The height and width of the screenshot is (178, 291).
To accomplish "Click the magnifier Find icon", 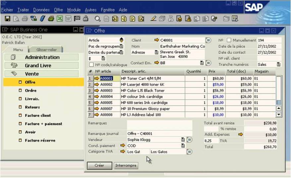I will 98,19.
